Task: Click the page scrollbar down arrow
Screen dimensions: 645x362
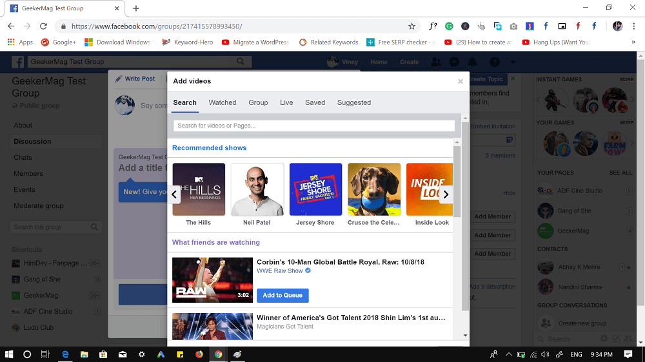Action: 641,343
